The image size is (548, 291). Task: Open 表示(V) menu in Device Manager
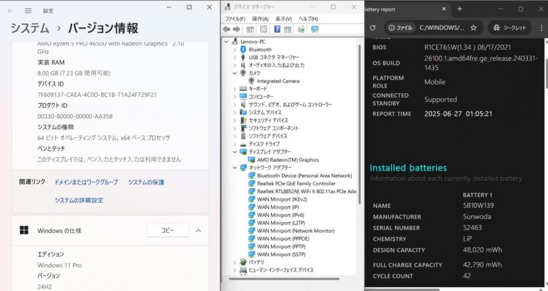click(x=283, y=19)
